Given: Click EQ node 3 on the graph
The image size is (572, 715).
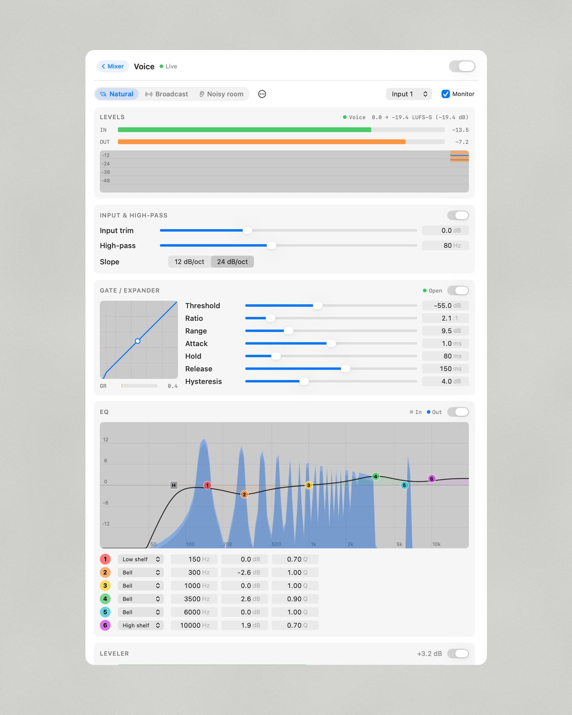Looking at the screenshot, I should (x=309, y=485).
